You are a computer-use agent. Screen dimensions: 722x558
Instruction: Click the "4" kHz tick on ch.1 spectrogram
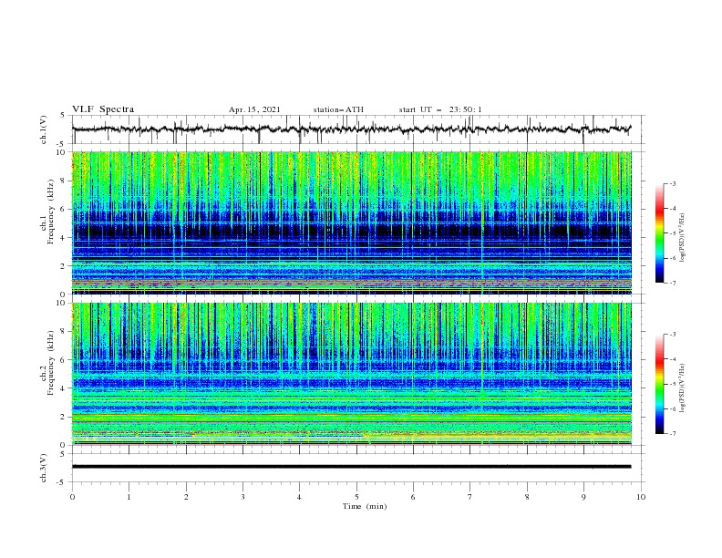64,238
